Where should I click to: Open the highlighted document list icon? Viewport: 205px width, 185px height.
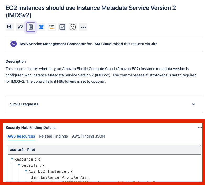pyautogui.click(x=31, y=27)
